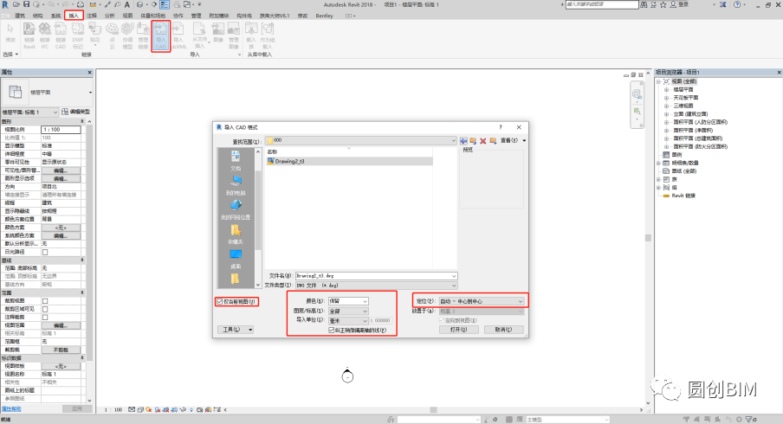
Task: Create new folder icon in import dialog
Action: (x=493, y=141)
